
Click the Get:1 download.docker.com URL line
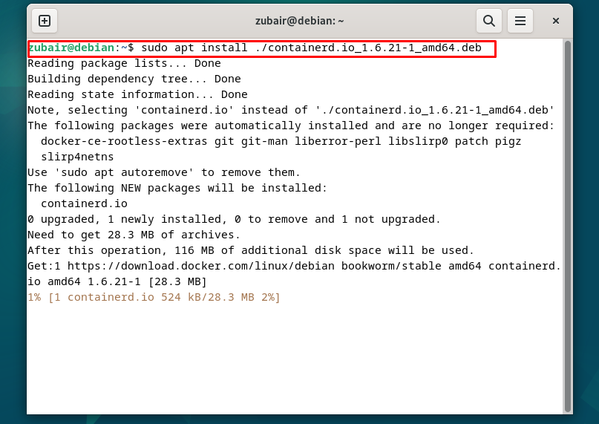pyautogui.click(x=294, y=266)
